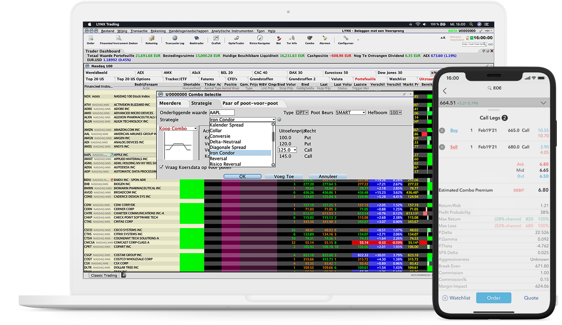Open the Hefboom 100 dropdown
This screenshot has width=562, height=325.
point(396,113)
